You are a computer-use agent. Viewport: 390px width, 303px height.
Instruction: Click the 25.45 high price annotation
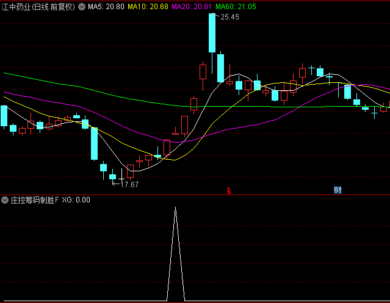tap(229, 17)
